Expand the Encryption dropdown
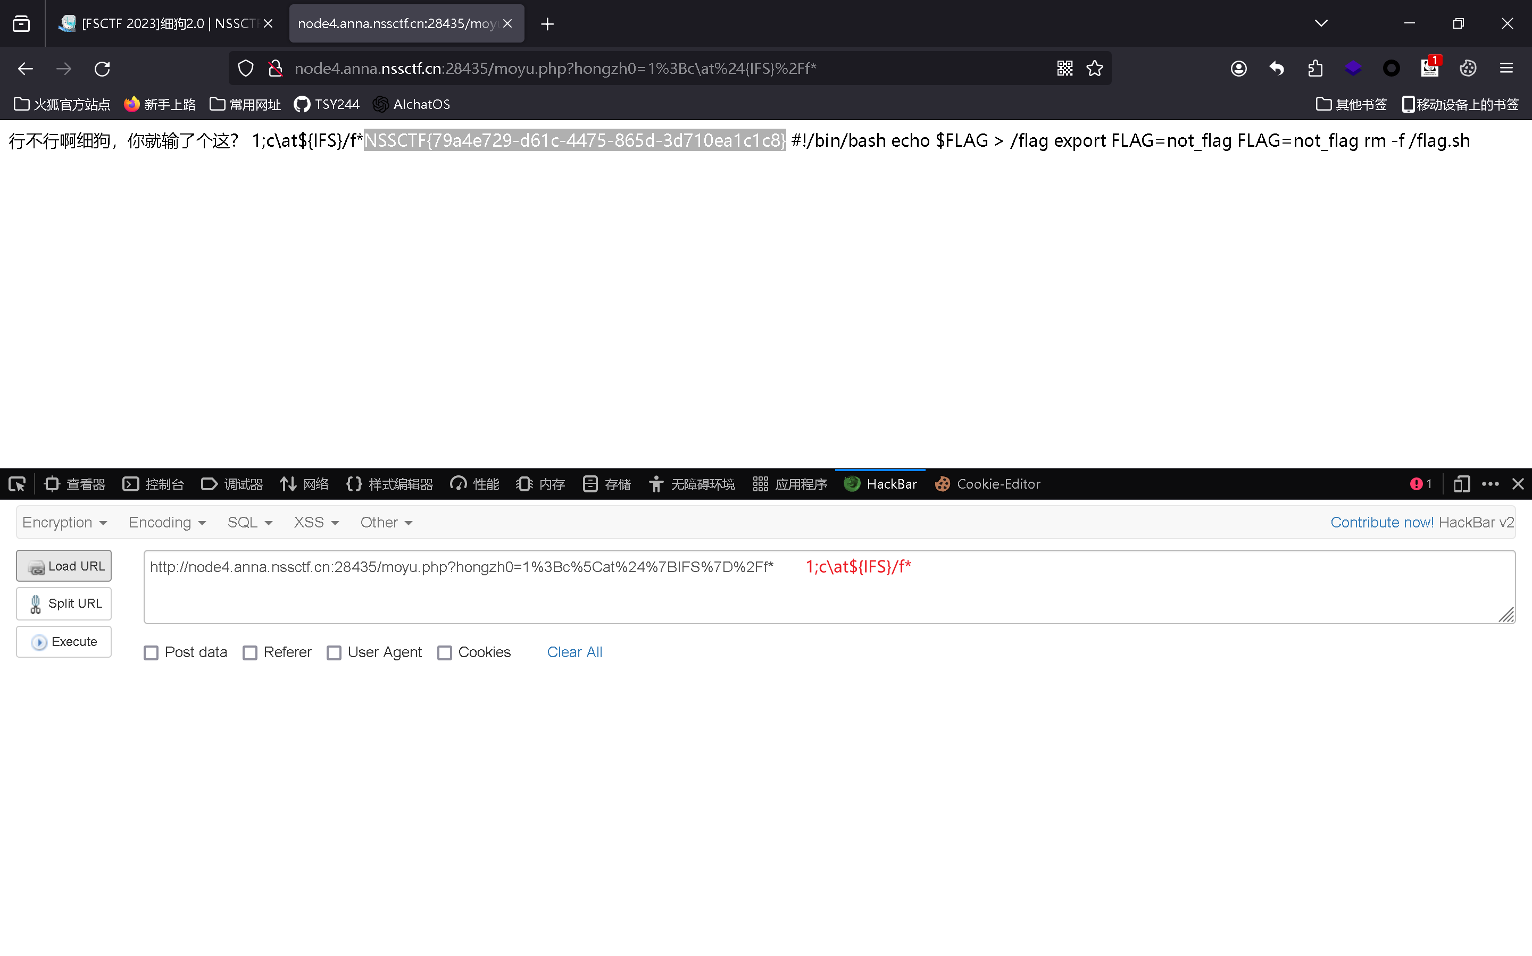1532x956 pixels. coord(64,522)
